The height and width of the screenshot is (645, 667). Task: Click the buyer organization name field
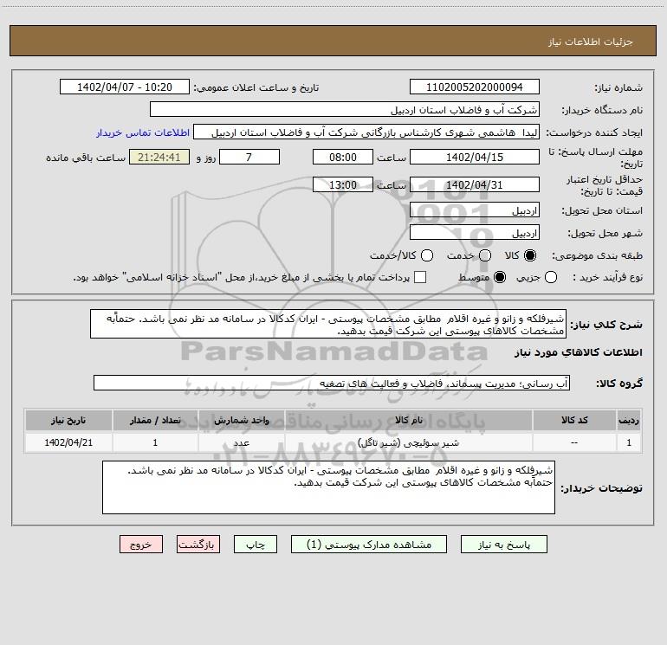(x=345, y=110)
